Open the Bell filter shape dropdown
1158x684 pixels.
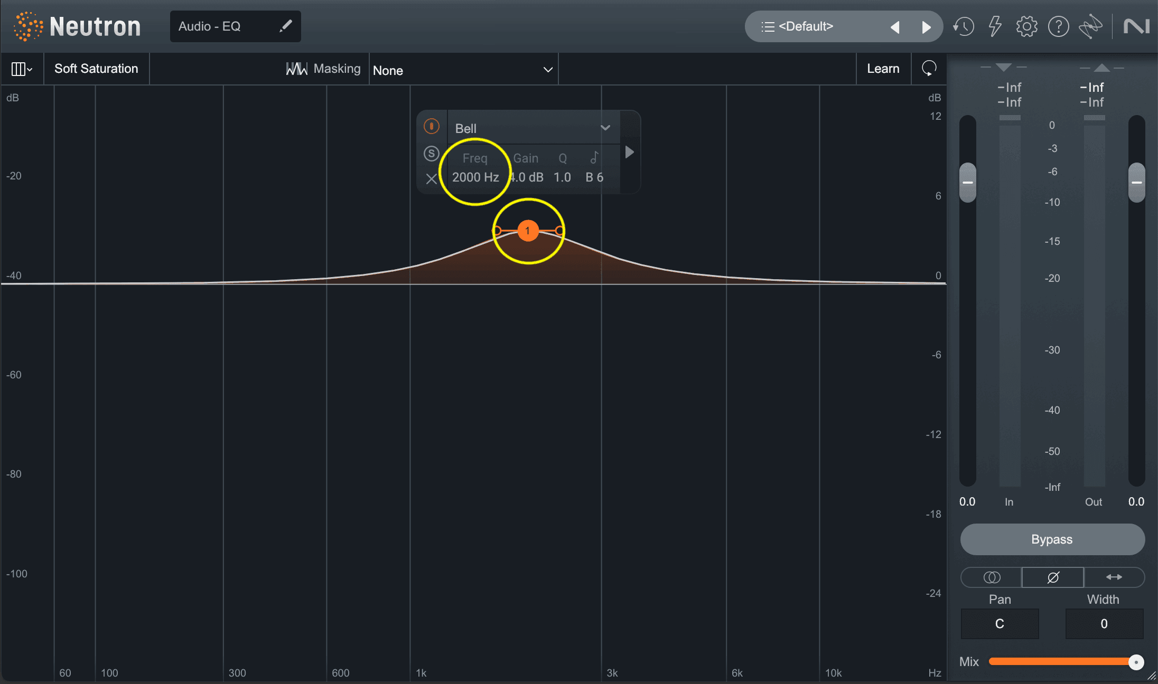click(x=533, y=128)
